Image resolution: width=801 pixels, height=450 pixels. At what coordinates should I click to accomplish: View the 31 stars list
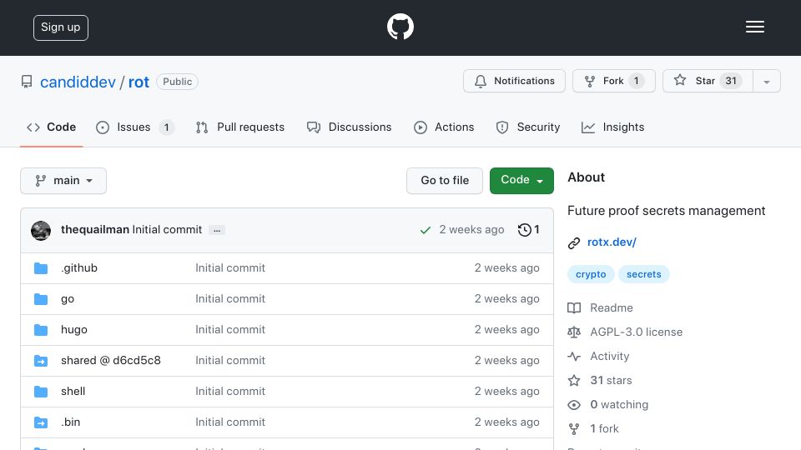(x=611, y=380)
